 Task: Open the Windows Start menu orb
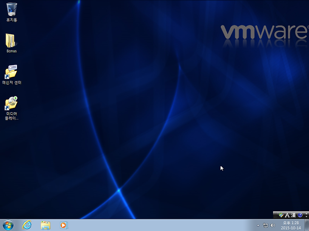[x=8, y=225]
